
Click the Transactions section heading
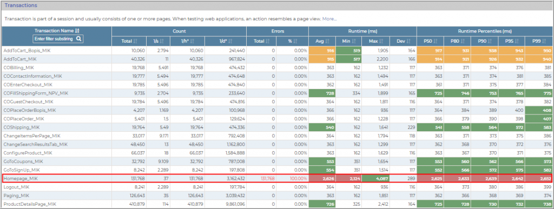coord(21,5)
